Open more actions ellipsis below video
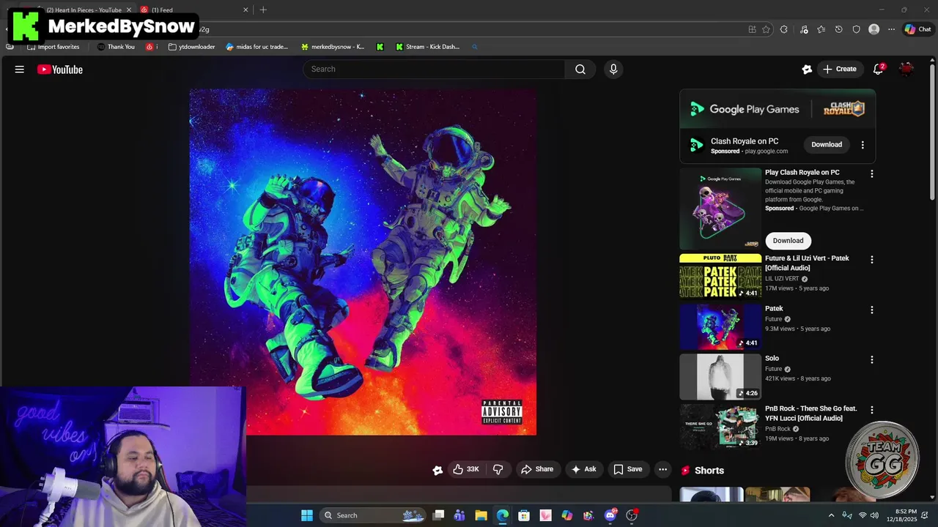Image resolution: width=938 pixels, height=527 pixels. coord(662,469)
